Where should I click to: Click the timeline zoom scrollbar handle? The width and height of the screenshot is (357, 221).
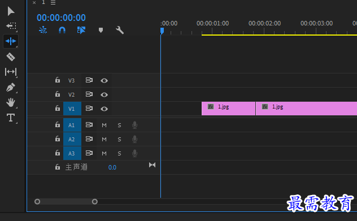(66, 202)
